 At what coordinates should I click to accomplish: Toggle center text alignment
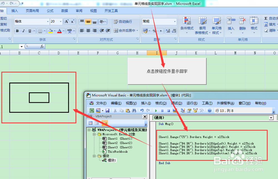click(88, 30)
